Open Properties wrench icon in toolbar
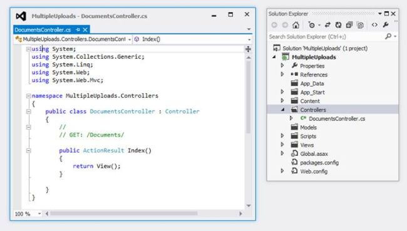The width and height of the screenshot is (407, 231). click(x=386, y=25)
